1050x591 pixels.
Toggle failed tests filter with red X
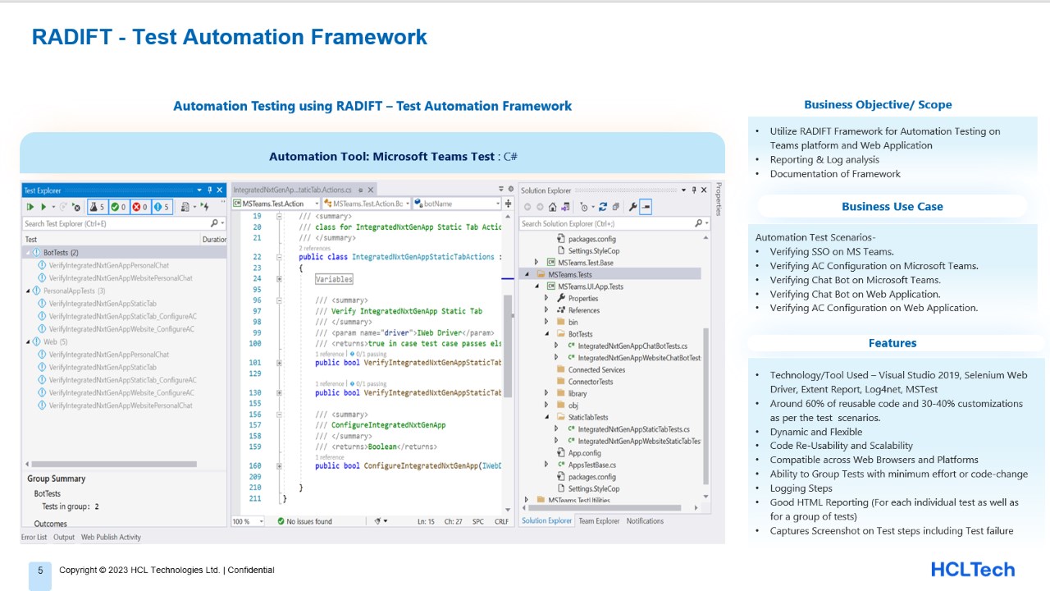(140, 207)
